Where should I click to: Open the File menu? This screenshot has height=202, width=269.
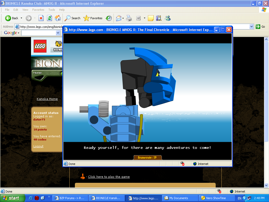click(7, 10)
